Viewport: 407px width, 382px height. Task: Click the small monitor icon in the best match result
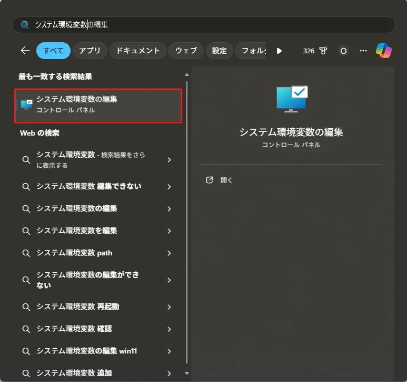coord(26,104)
